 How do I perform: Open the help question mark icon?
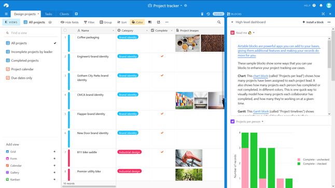314,6
